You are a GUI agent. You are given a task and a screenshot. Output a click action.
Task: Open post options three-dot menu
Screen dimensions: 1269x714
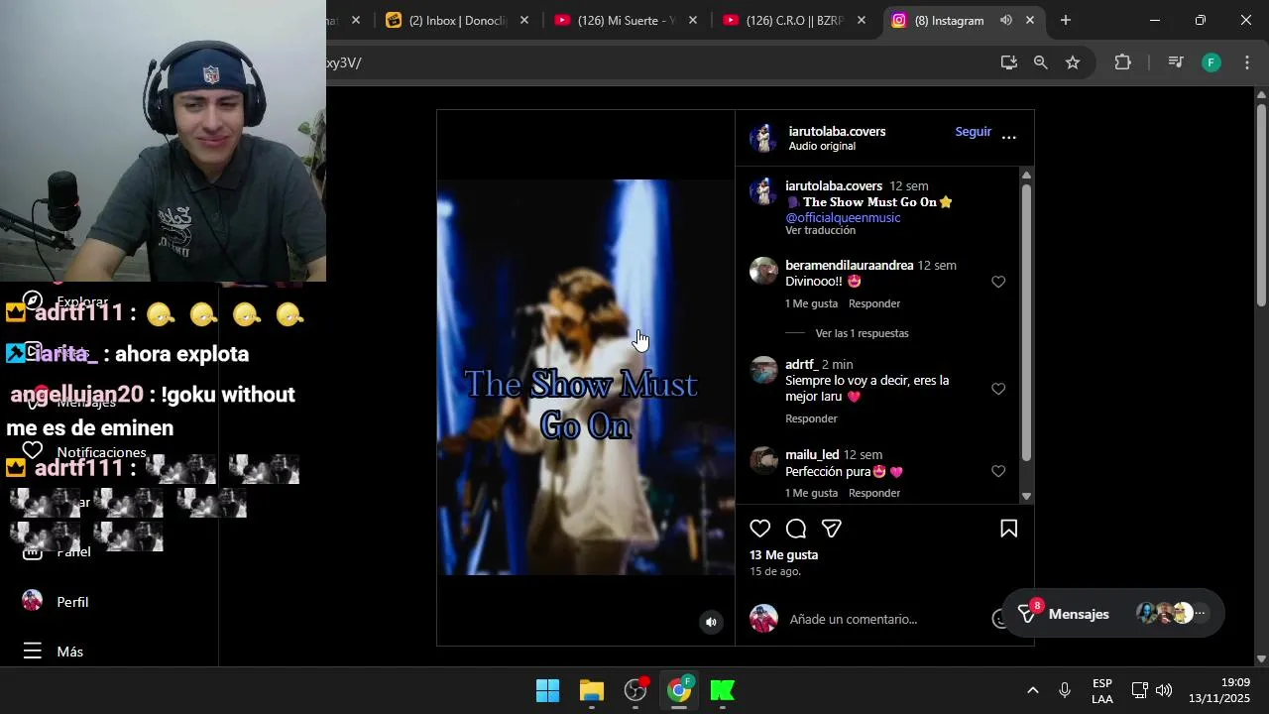click(1008, 138)
